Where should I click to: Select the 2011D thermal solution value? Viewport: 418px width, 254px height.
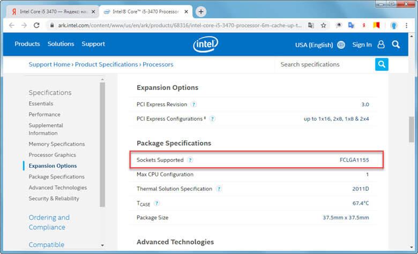361,189
